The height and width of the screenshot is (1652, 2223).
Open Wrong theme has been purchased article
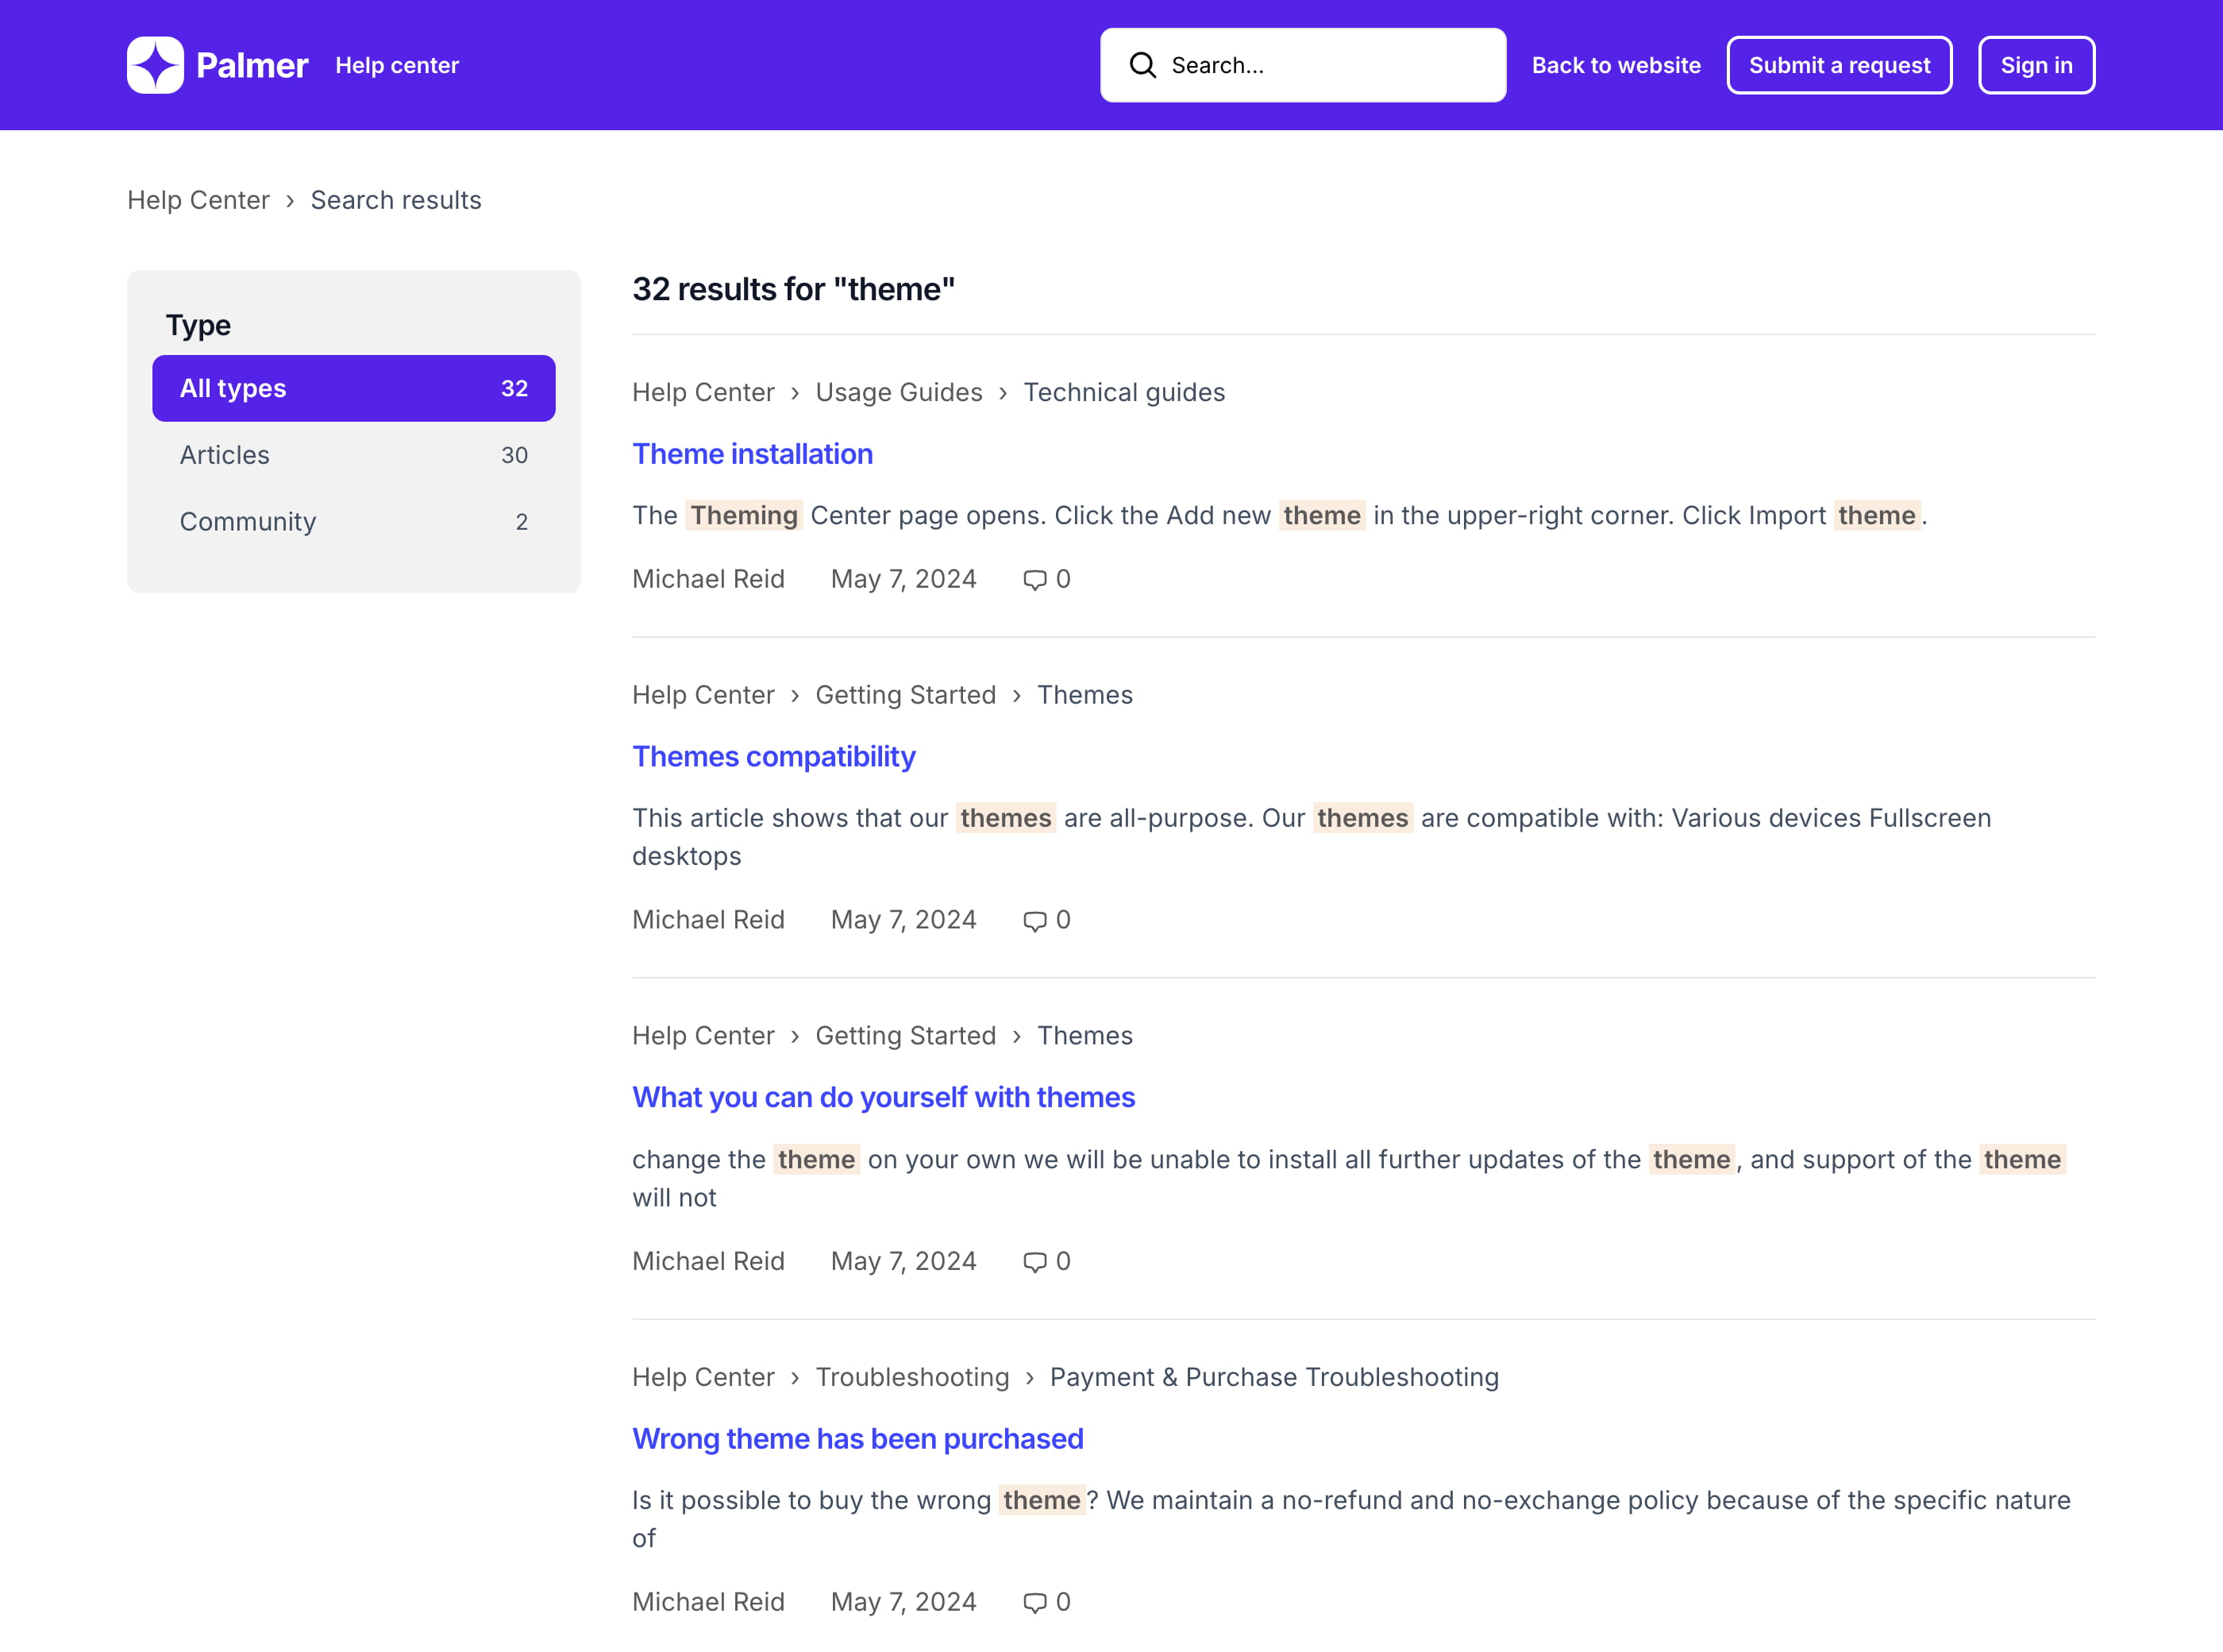[x=857, y=1439]
